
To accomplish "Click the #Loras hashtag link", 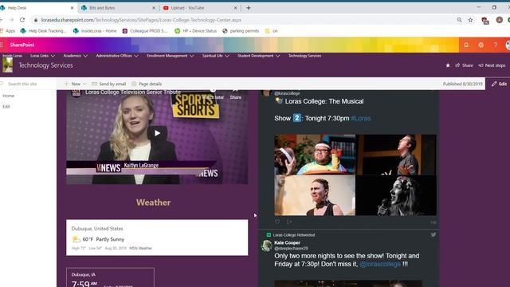I will pyautogui.click(x=361, y=119).
